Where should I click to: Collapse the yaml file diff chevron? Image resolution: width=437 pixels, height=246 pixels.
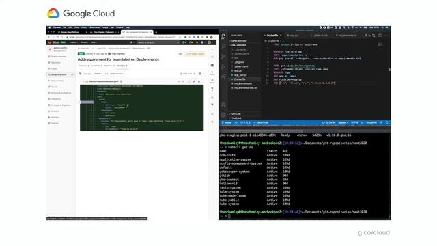(x=83, y=81)
